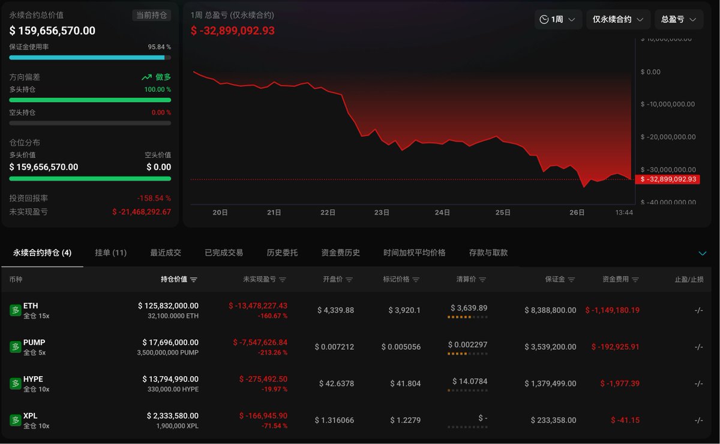Sort by 资金费用 using its sort icon

coord(635,280)
